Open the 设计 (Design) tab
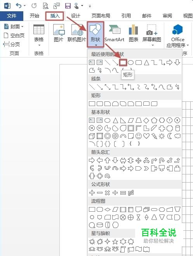Screen dimensions: 193x256 [76, 16]
